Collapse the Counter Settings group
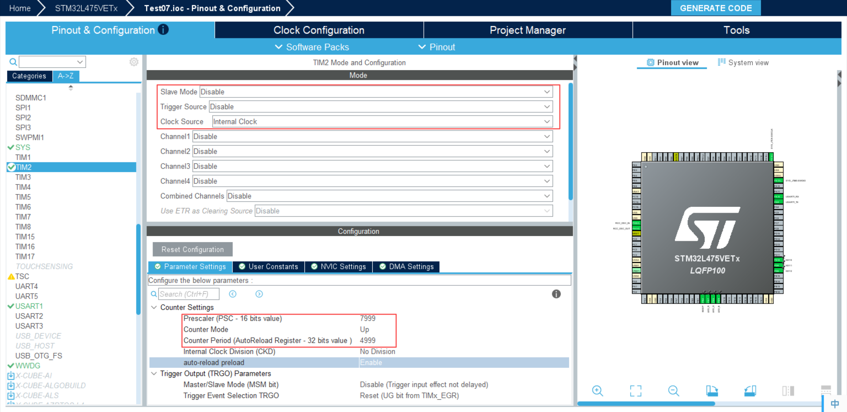The width and height of the screenshot is (847, 412). pyautogui.click(x=154, y=307)
